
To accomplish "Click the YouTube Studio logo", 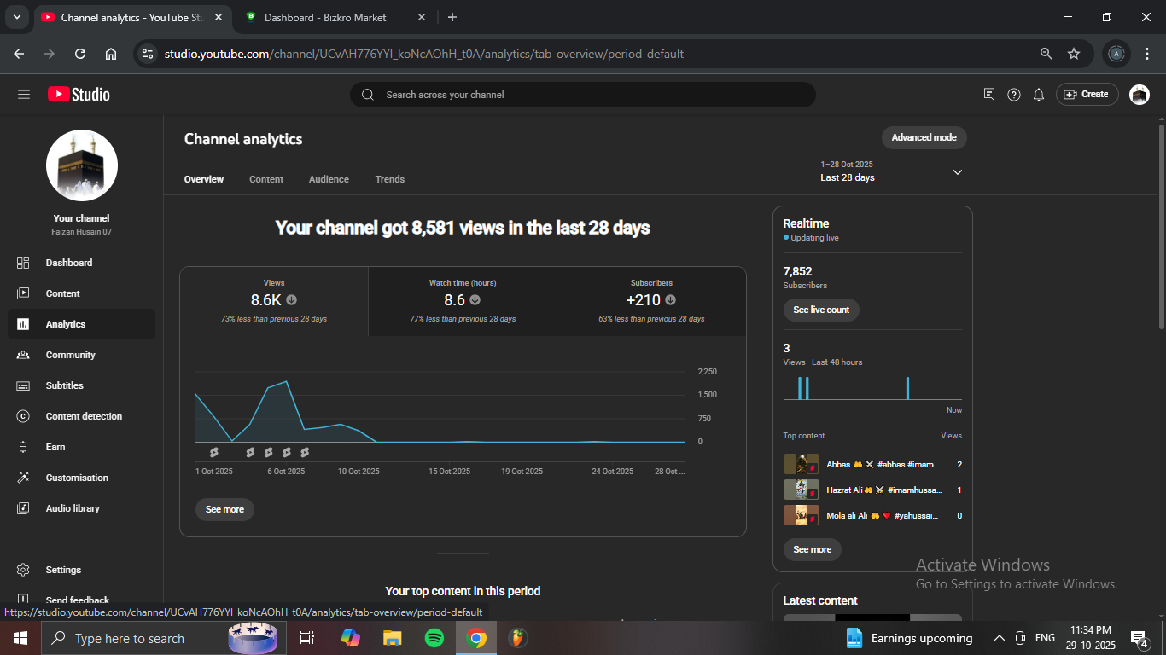I will (79, 95).
